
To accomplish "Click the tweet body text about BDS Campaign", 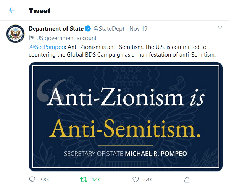I will click(x=122, y=54).
